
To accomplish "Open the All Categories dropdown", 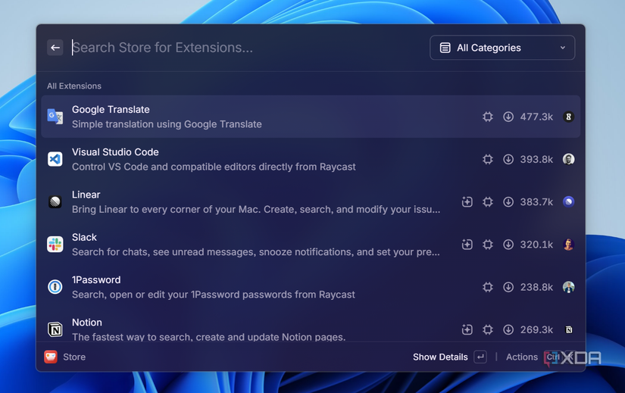I will 502,48.
